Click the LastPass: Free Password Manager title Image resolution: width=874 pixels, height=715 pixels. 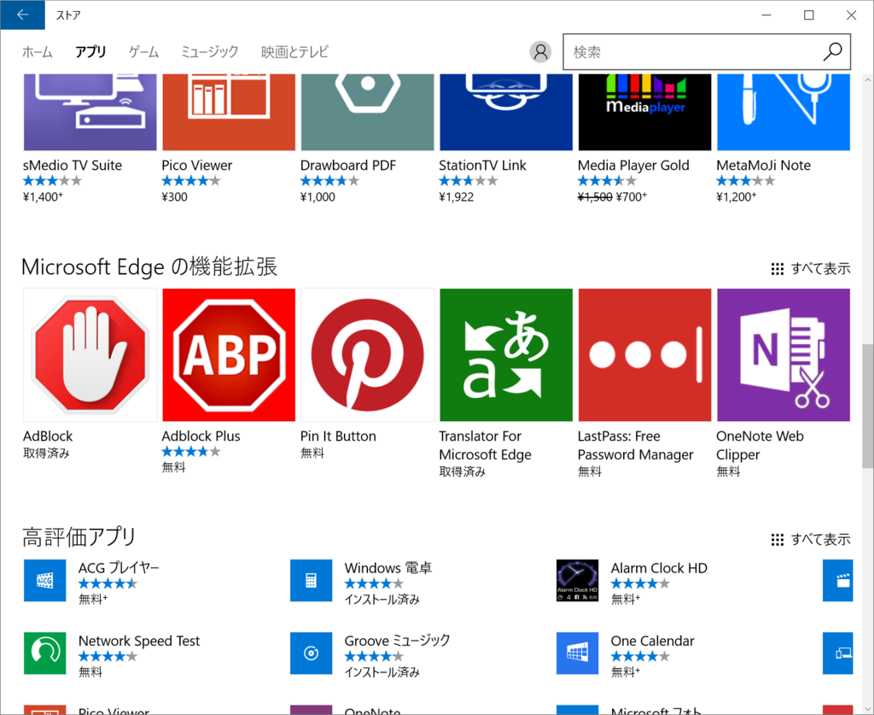(635, 445)
